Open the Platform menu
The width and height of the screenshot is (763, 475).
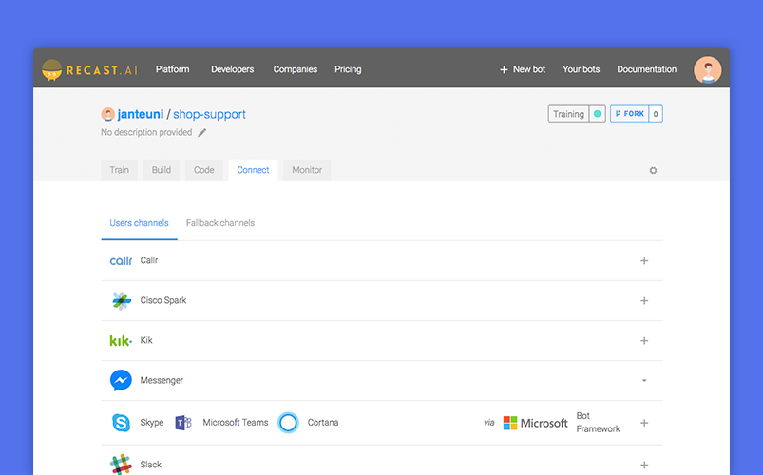172,69
